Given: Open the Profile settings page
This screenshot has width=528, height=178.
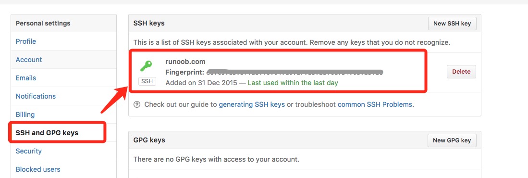Looking at the screenshot, I should [x=26, y=41].
